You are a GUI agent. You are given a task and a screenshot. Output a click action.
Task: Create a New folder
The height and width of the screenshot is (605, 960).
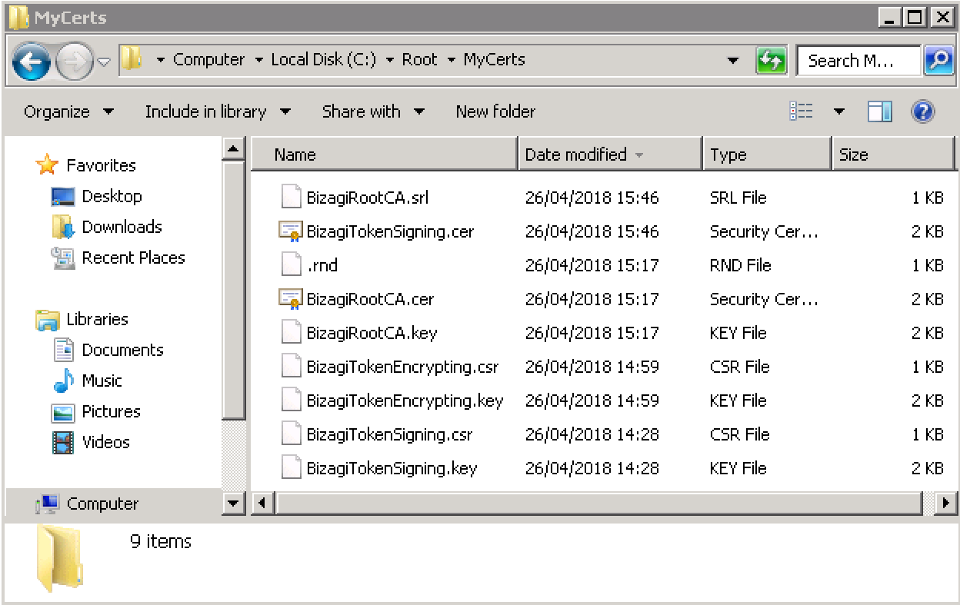point(495,112)
